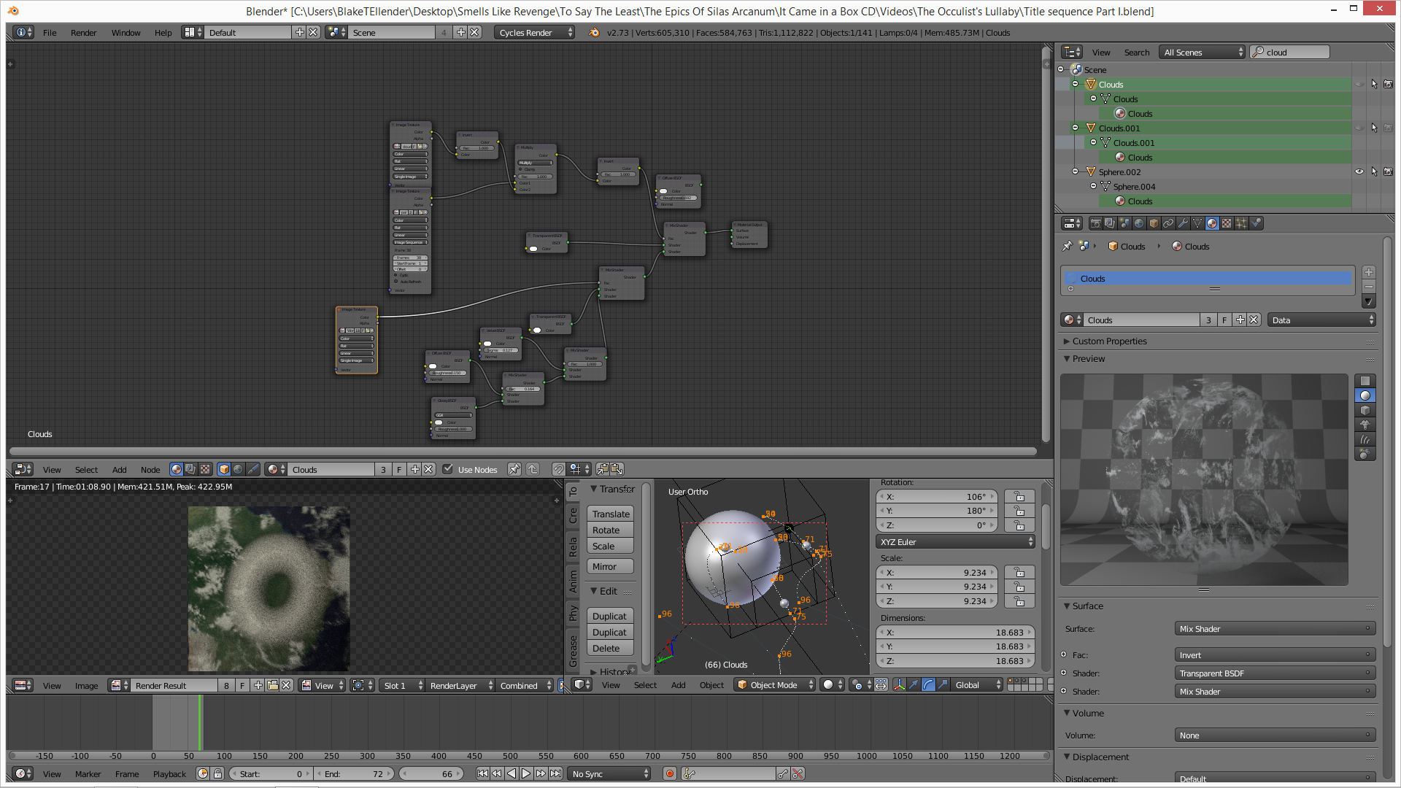Screen dimensions: 1401x788
Task: Toggle the Z scale lock
Action: pos(1019,601)
